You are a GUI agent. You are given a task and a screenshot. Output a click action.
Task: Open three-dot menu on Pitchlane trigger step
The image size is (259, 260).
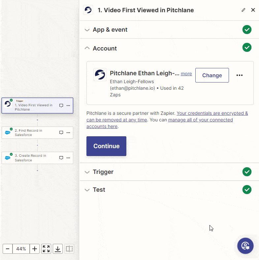tap(68, 106)
